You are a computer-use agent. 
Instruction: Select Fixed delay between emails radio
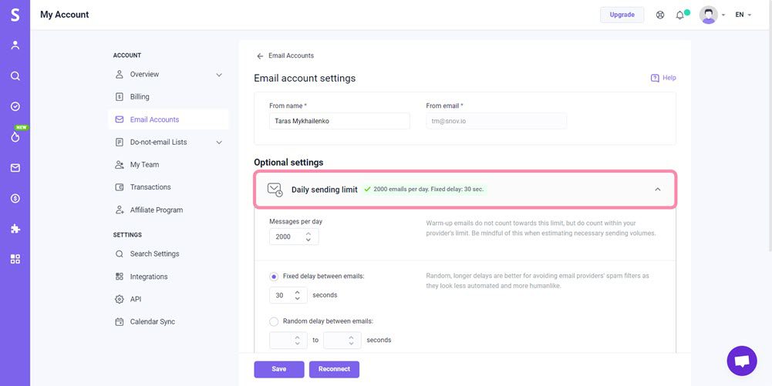click(274, 277)
